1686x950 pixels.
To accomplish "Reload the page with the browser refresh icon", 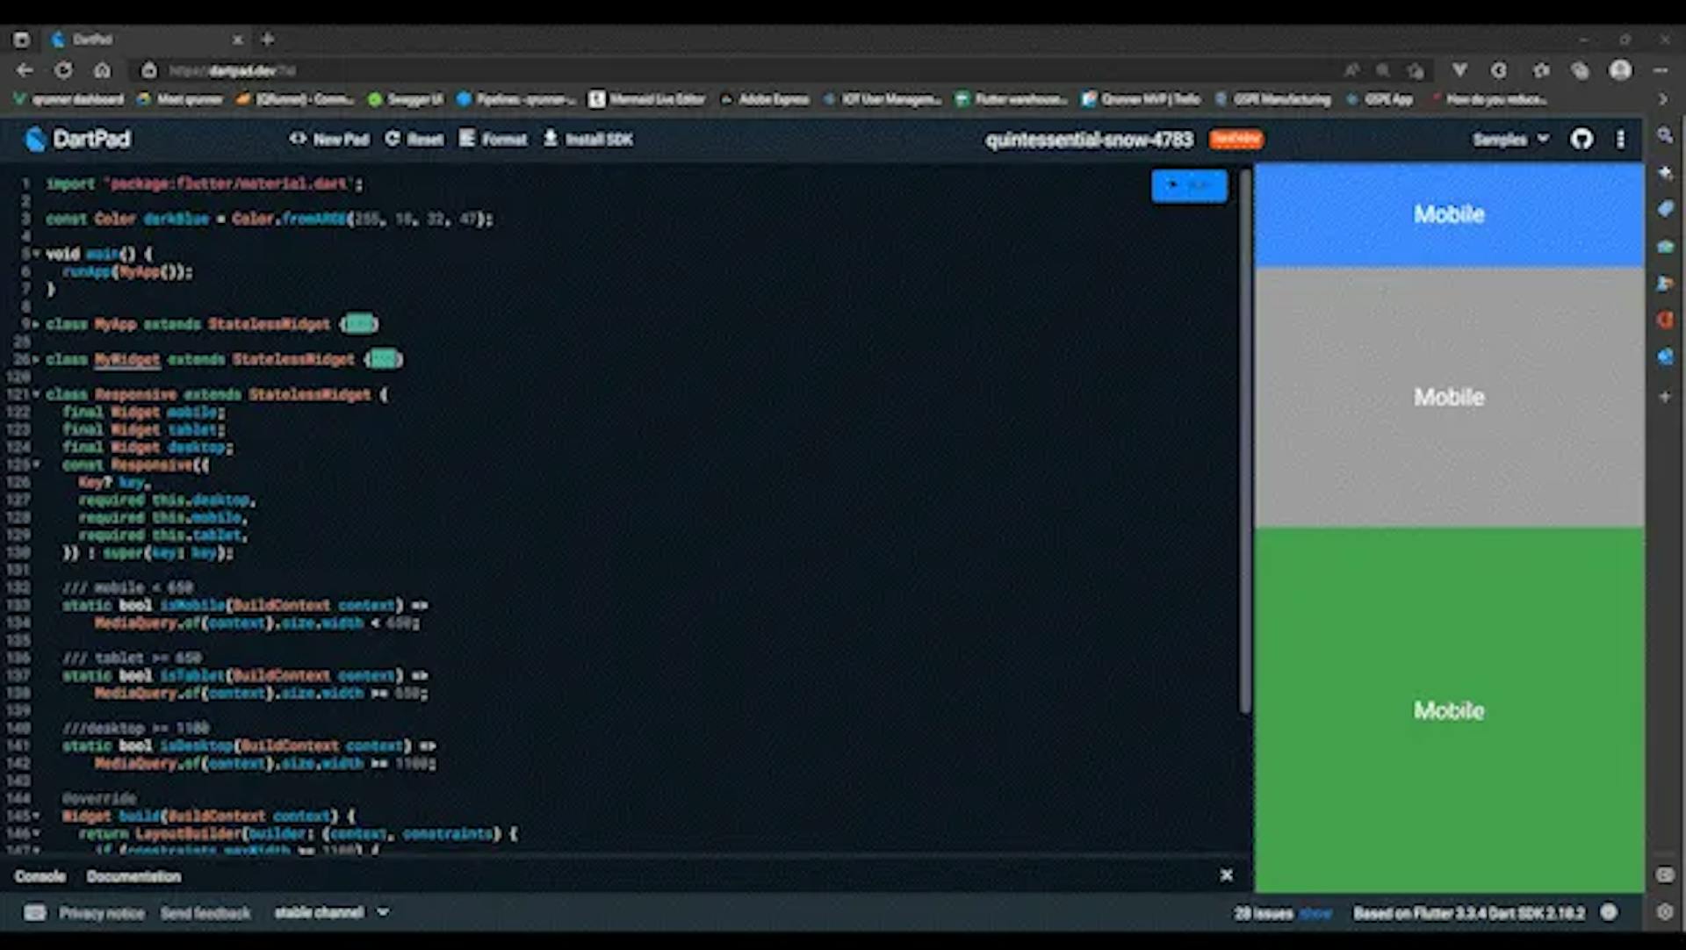I will (x=64, y=70).
